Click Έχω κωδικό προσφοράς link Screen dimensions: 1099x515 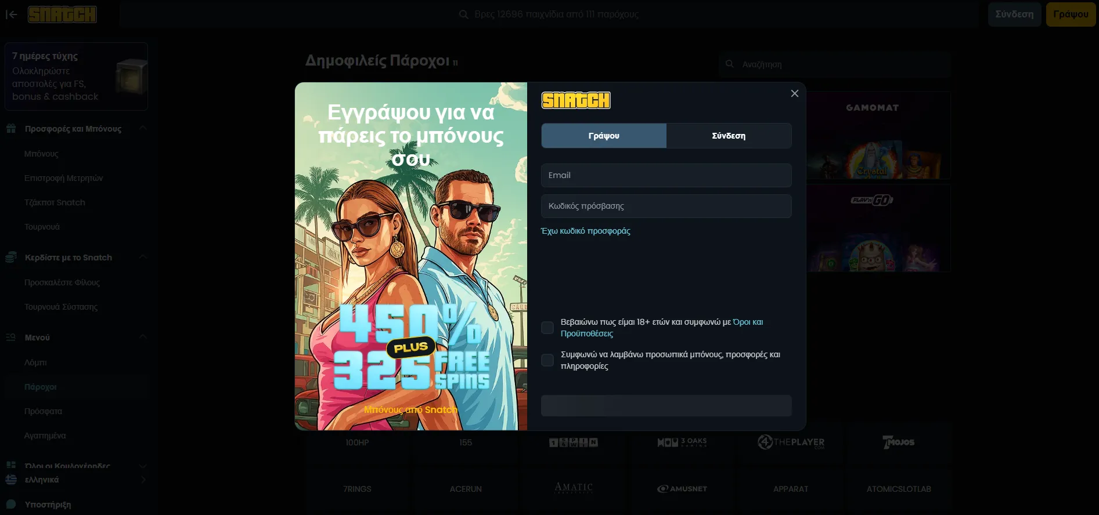tap(585, 231)
